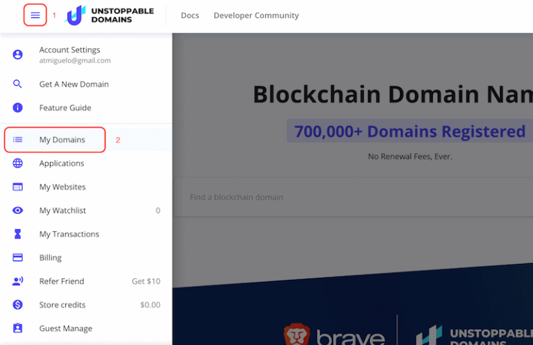Click the $0.00 store credits value
This screenshot has width=533, height=345.
pyautogui.click(x=150, y=305)
